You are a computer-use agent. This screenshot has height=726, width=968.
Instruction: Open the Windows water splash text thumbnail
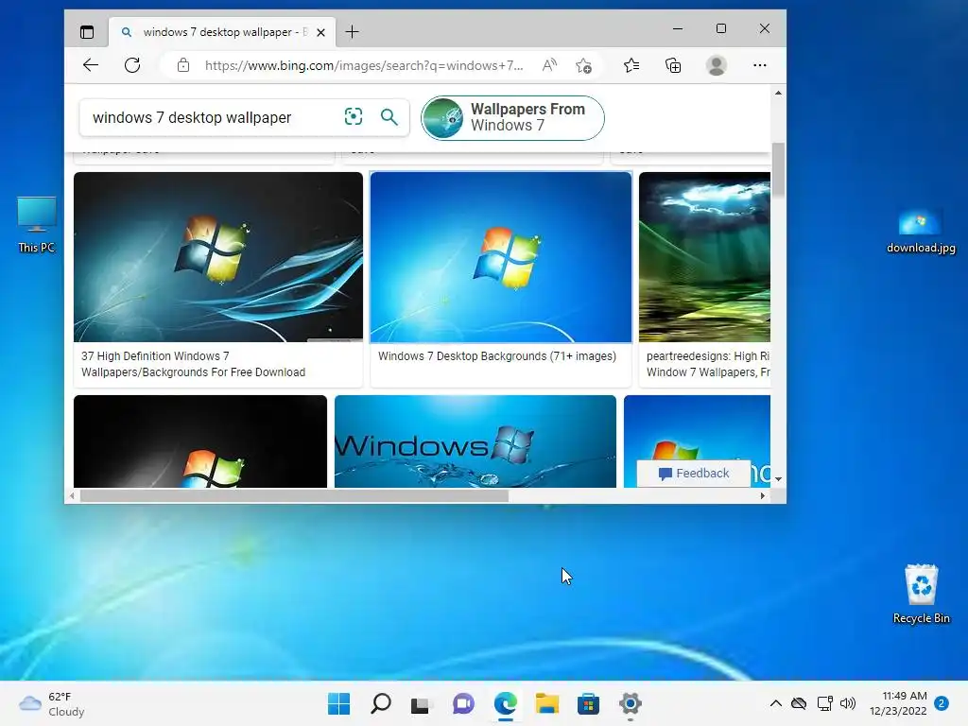coord(475,441)
